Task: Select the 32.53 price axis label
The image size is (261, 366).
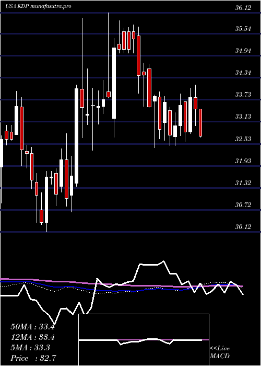Action: tap(243, 139)
